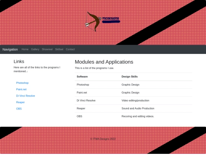Image resolution: width=206 pixels, height=155 pixels.
Task: Click 'Here are all of the links' paragraph
Action: coord(37,69)
